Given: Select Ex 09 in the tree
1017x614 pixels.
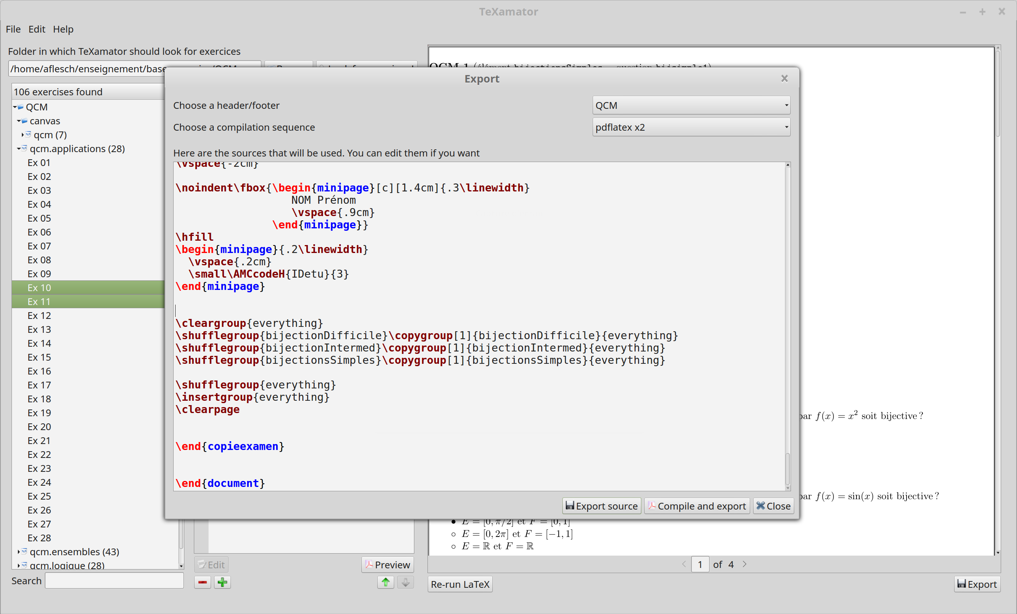Looking at the screenshot, I should (x=39, y=274).
